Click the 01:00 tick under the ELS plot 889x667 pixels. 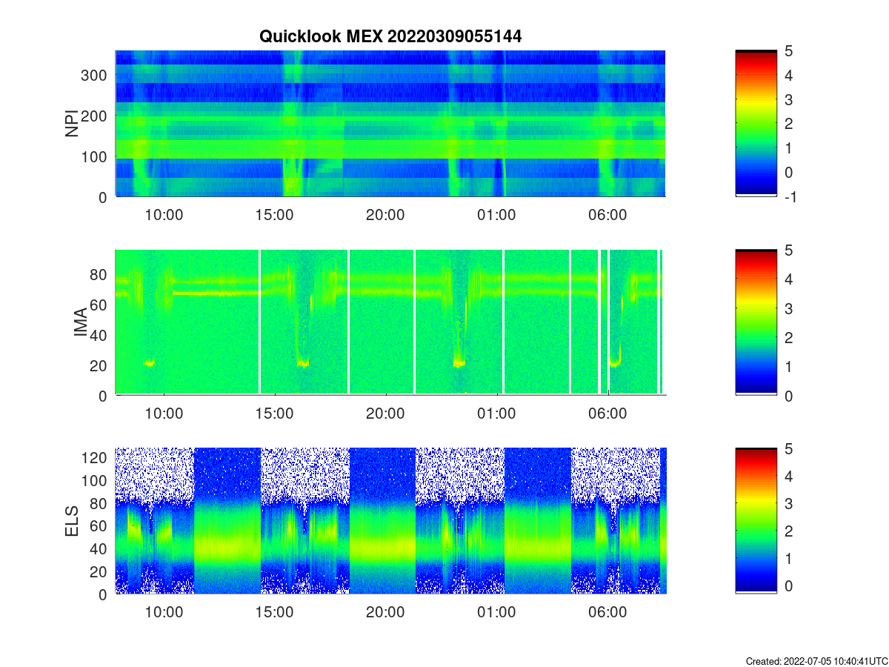496,612
